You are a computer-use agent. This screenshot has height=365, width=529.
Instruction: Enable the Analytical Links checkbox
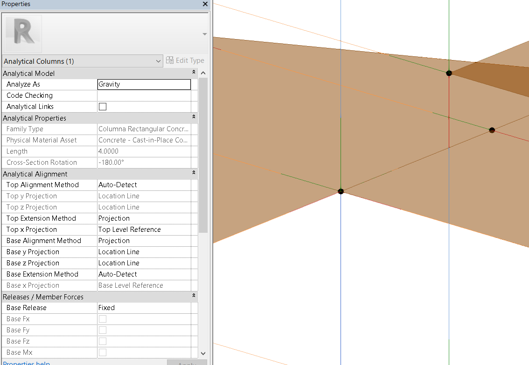(102, 106)
